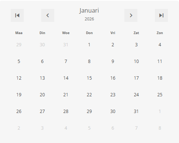Select date 10 under Zat column
The height and width of the screenshot is (143, 179).
click(136, 61)
